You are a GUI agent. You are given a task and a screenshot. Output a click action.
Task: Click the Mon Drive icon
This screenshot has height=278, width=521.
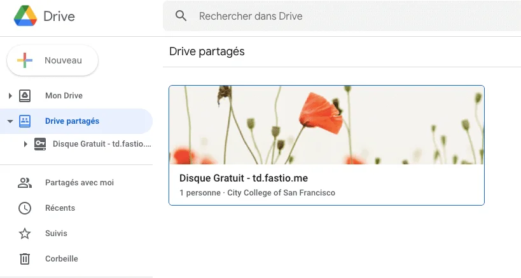pyautogui.click(x=25, y=96)
